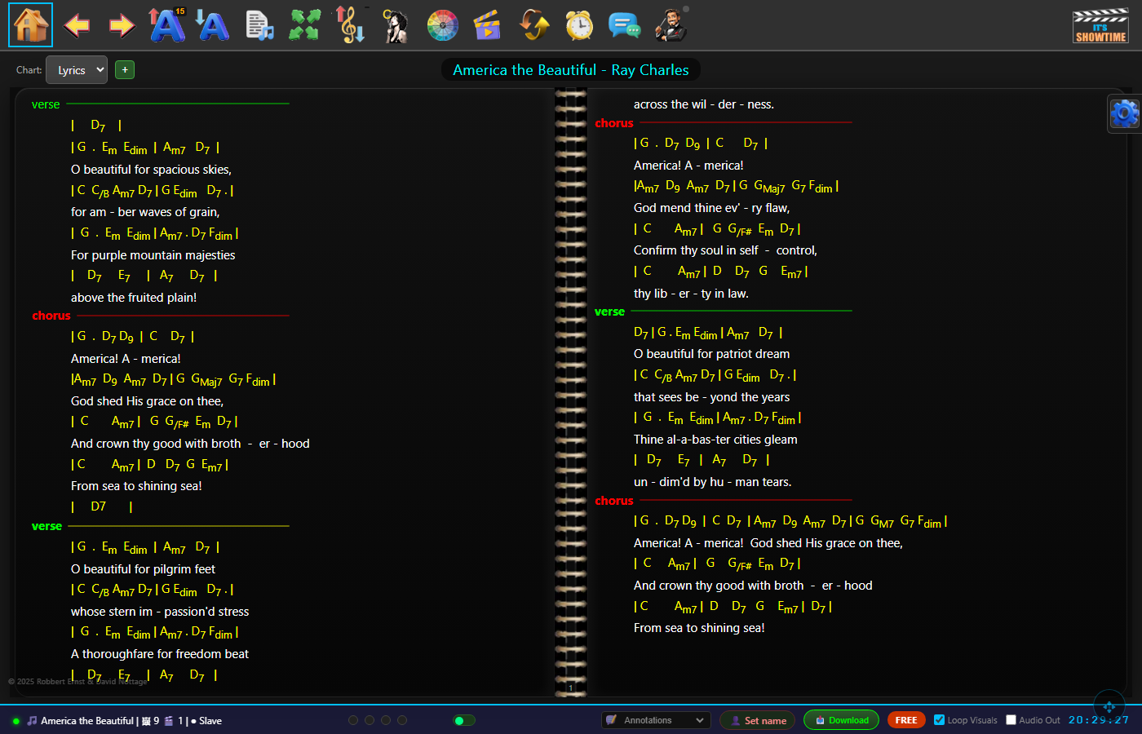Viewport: 1142px width, 734px height.
Task: Click the lyric "God shed His grace on thee," in the left page
Action: 147,401
